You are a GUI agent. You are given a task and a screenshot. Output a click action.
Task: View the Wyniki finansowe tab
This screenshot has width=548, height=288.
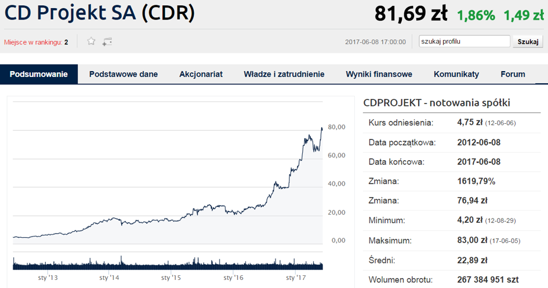point(379,74)
